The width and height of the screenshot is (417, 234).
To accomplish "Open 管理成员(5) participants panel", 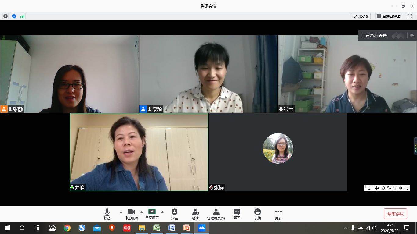I will coord(216,214).
